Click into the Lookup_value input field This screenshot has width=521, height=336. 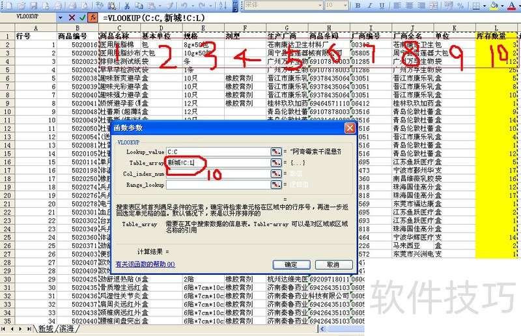(218, 152)
